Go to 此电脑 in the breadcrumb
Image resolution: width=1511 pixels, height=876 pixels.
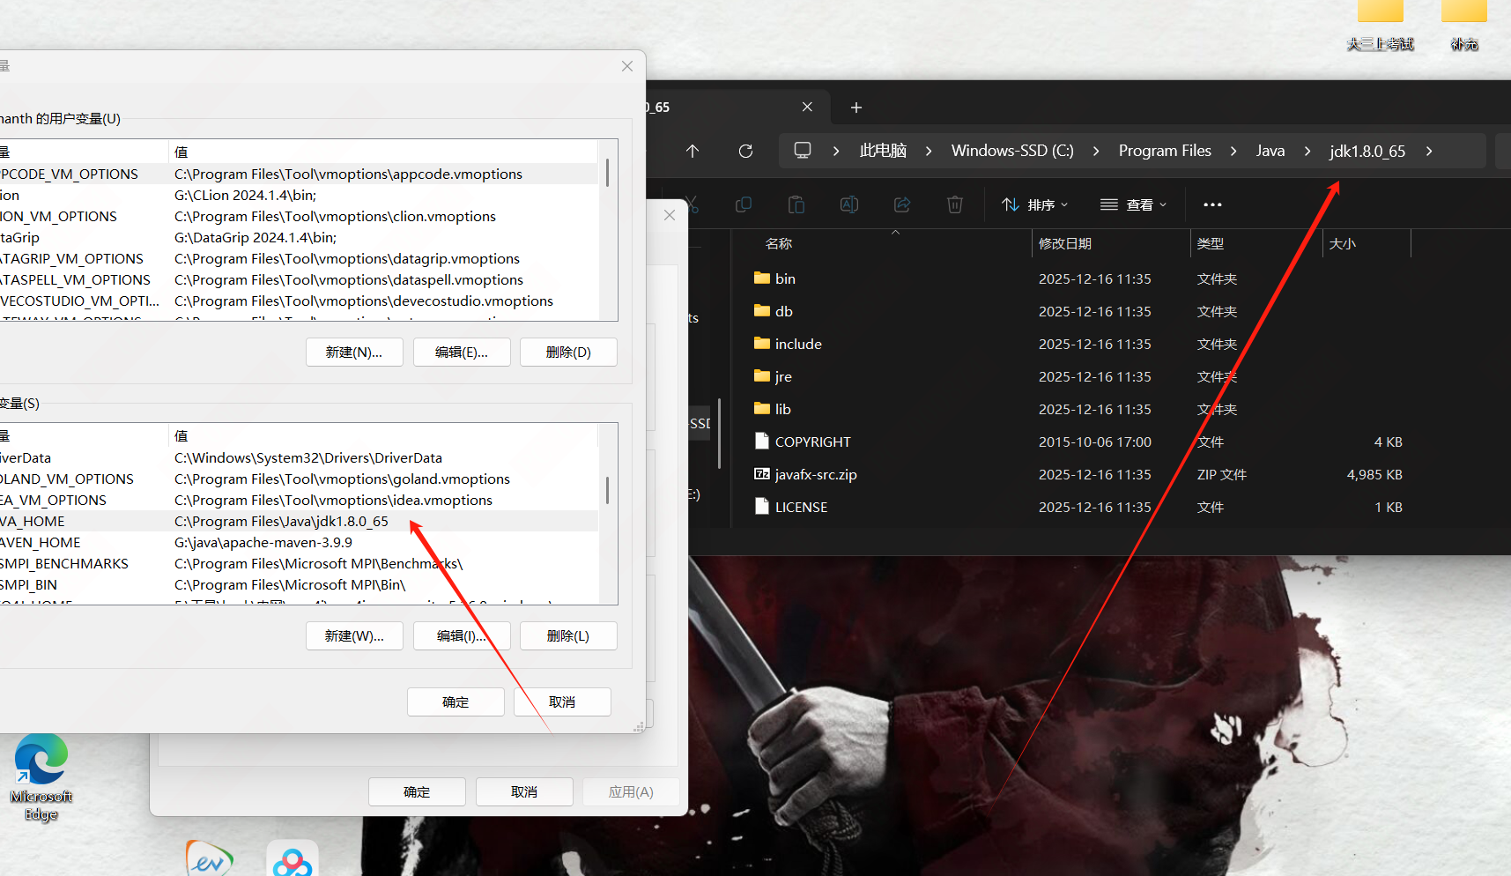(883, 151)
